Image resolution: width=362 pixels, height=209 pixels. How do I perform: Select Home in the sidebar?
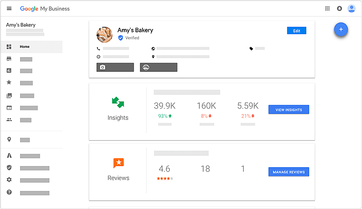24,47
